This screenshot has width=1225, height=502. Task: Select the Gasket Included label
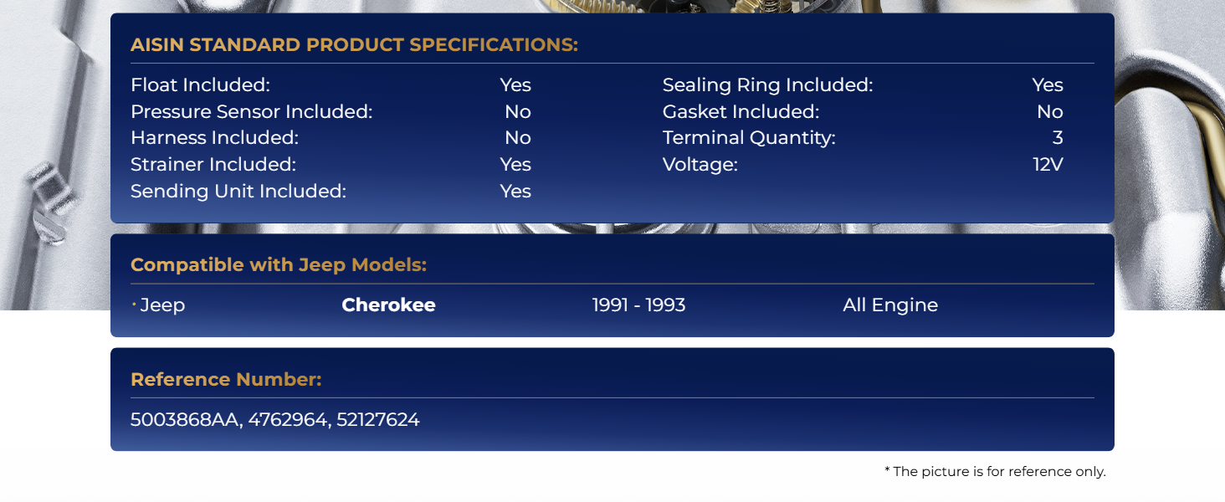[741, 112]
